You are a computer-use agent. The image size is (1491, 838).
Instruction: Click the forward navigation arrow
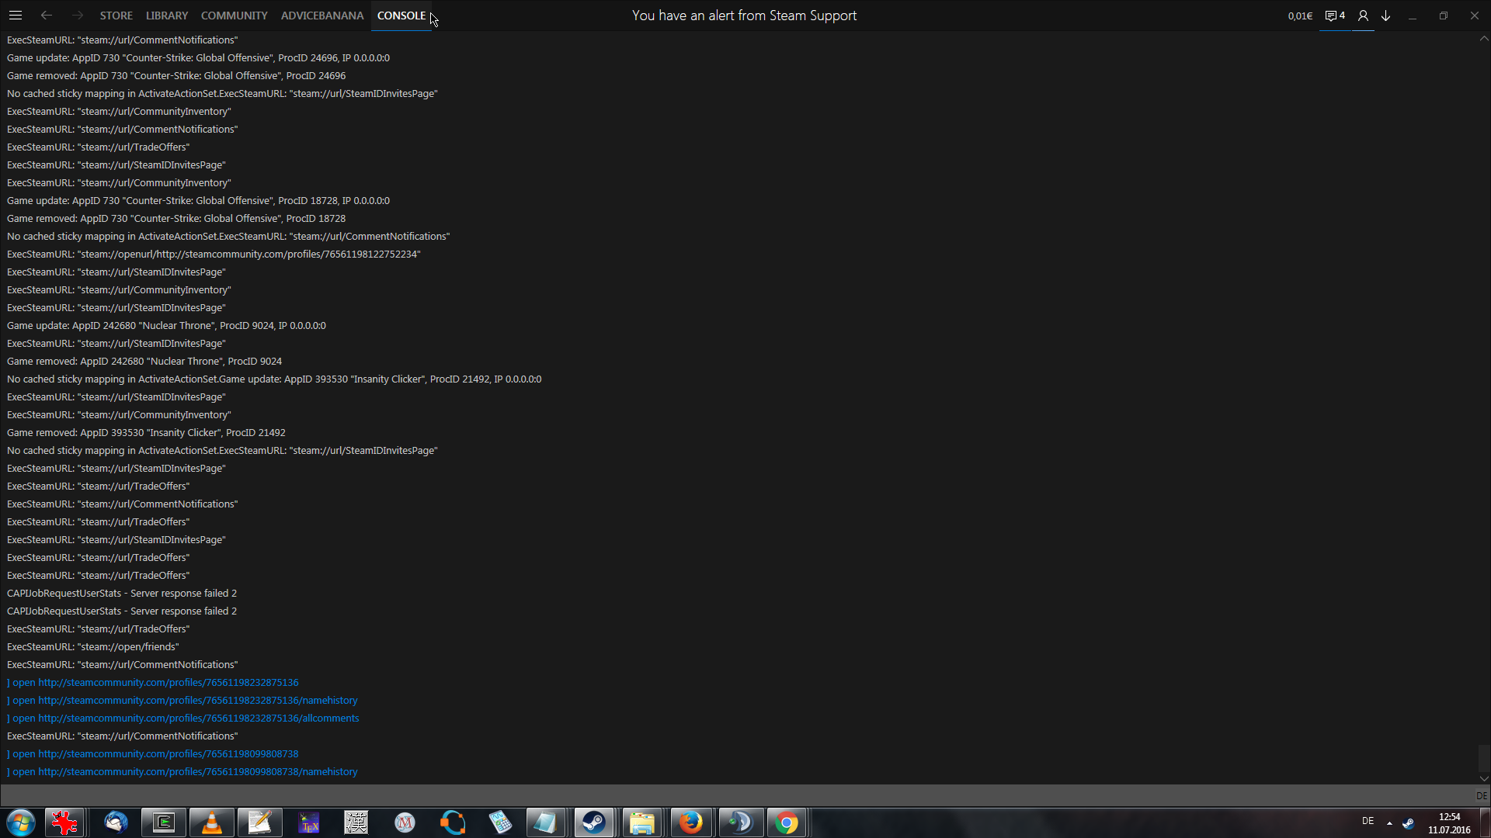coord(78,16)
